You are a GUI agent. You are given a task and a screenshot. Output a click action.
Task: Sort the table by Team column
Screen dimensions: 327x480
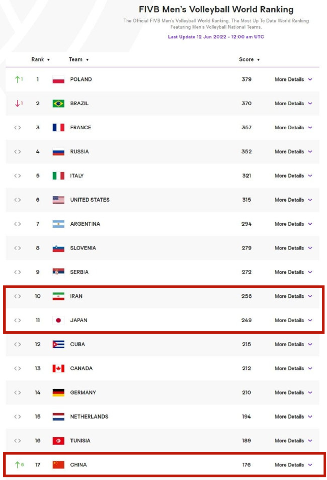[x=79, y=60]
